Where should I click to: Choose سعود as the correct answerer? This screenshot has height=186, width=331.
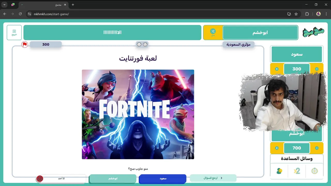tap(163, 179)
